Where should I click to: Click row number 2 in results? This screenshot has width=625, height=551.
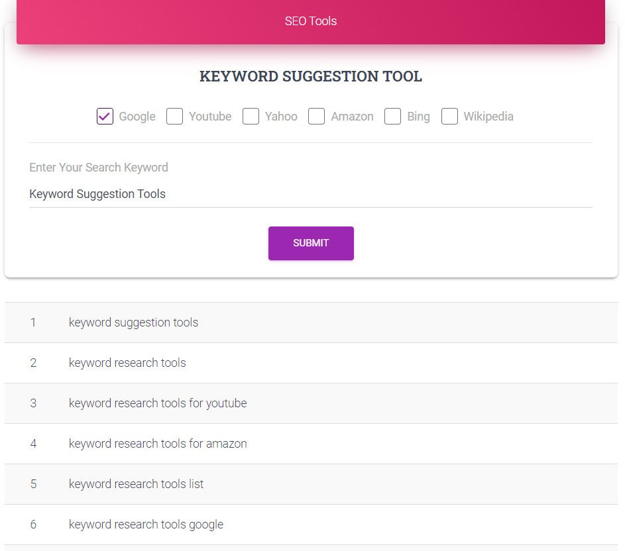33,363
